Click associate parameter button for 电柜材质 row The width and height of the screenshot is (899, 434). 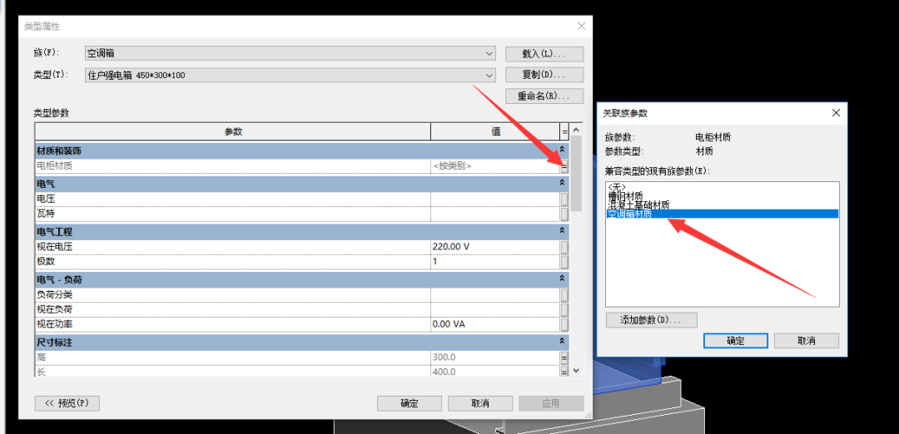click(564, 166)
